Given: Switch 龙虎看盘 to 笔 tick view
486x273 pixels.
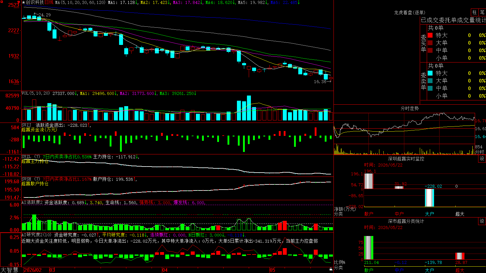Looking at the screenshot, I should [x=482, y=12].
